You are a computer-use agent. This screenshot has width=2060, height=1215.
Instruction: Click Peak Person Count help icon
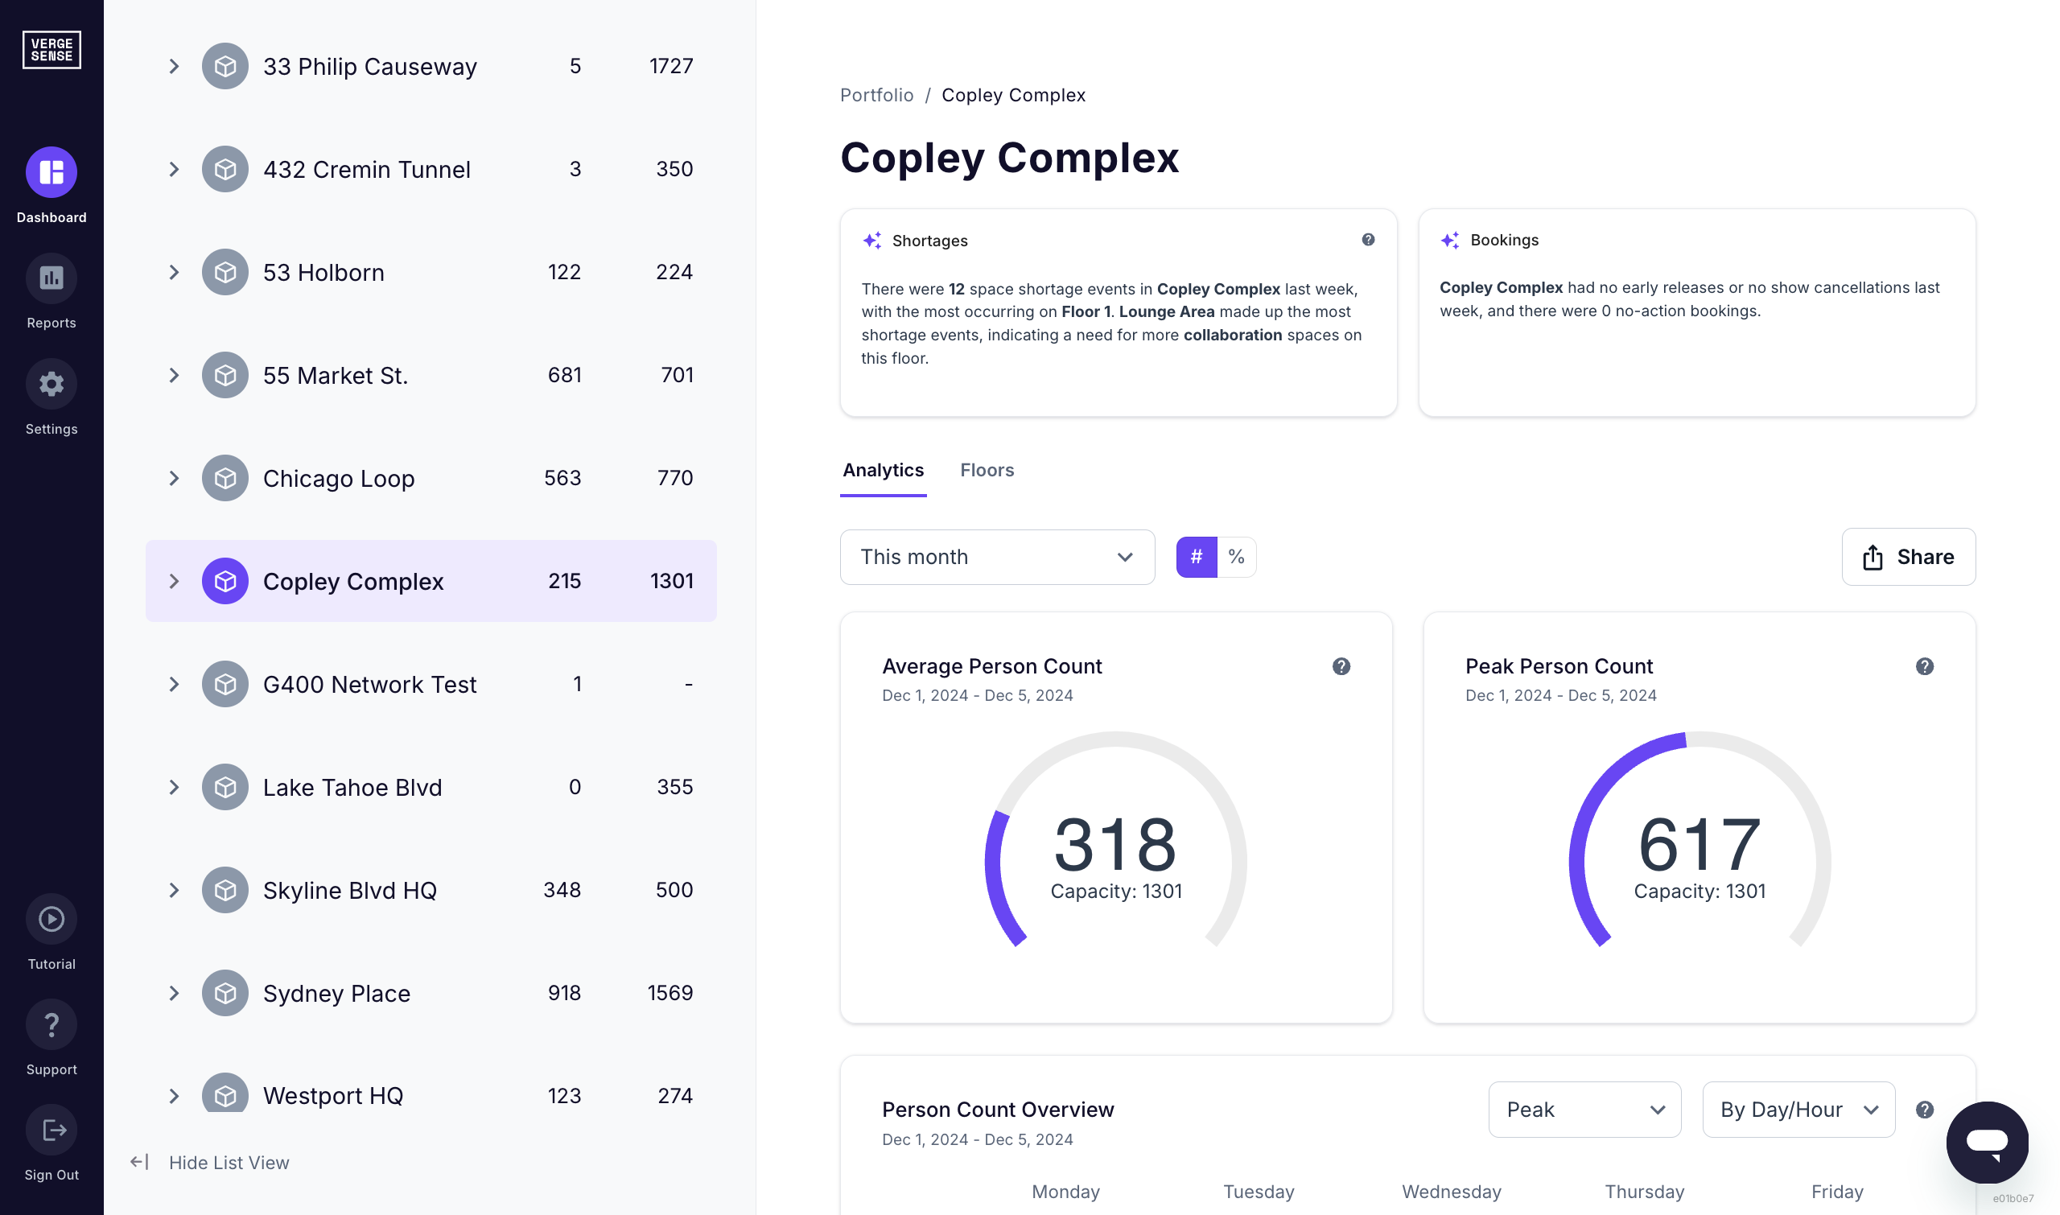point(1924,666)
